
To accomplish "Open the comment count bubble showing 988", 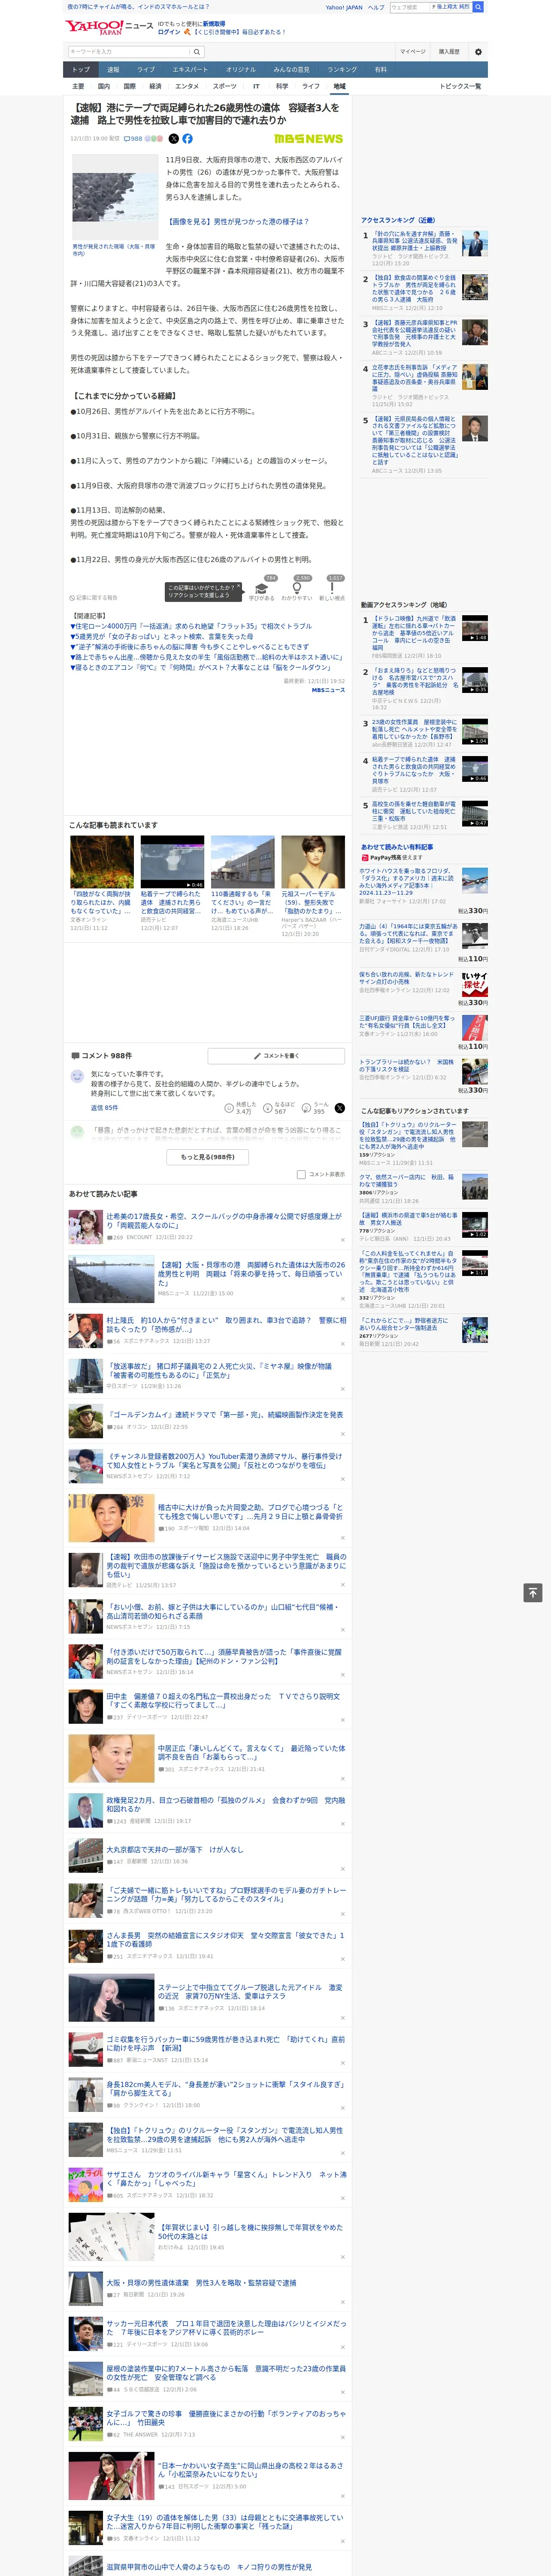I will pyautogui.click(x=133, y=139).
